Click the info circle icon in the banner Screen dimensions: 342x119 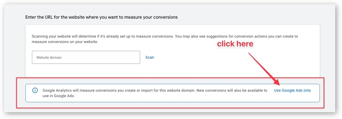coord(35,90)
